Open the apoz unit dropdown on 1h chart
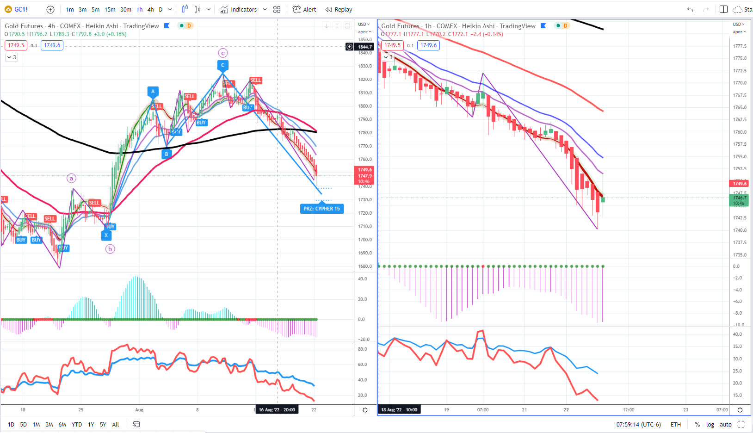Viewport: 753px width, 433px height. tap(739, 32)
